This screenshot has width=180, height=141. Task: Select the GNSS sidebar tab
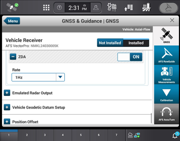pyautogui.click(x=167, y=36)
